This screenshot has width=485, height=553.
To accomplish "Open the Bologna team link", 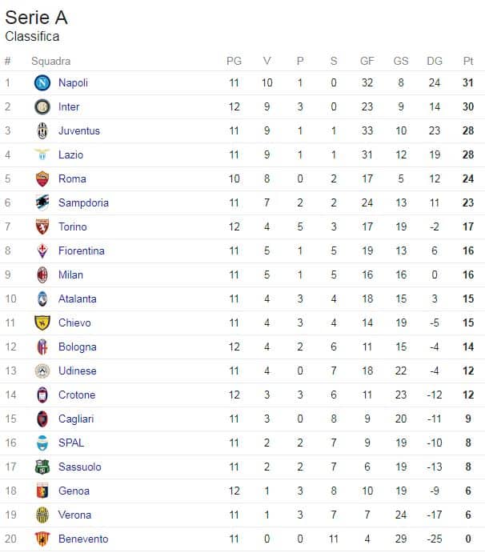I will [x=77, y=347].
